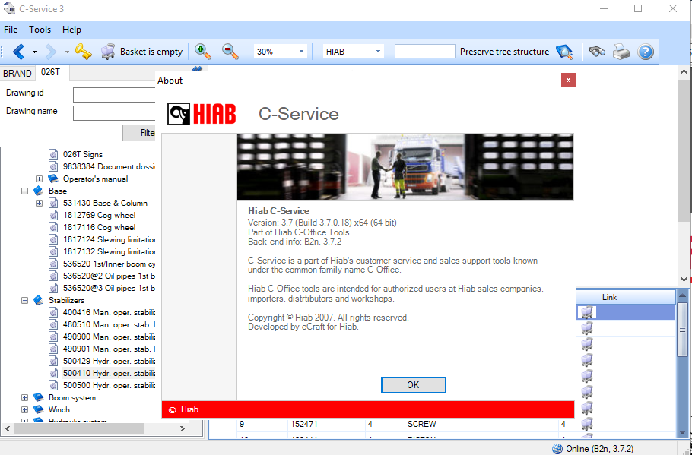
Task: Switch to the BRAND tab
Action: pyautogui.click(x=17, y=74)
